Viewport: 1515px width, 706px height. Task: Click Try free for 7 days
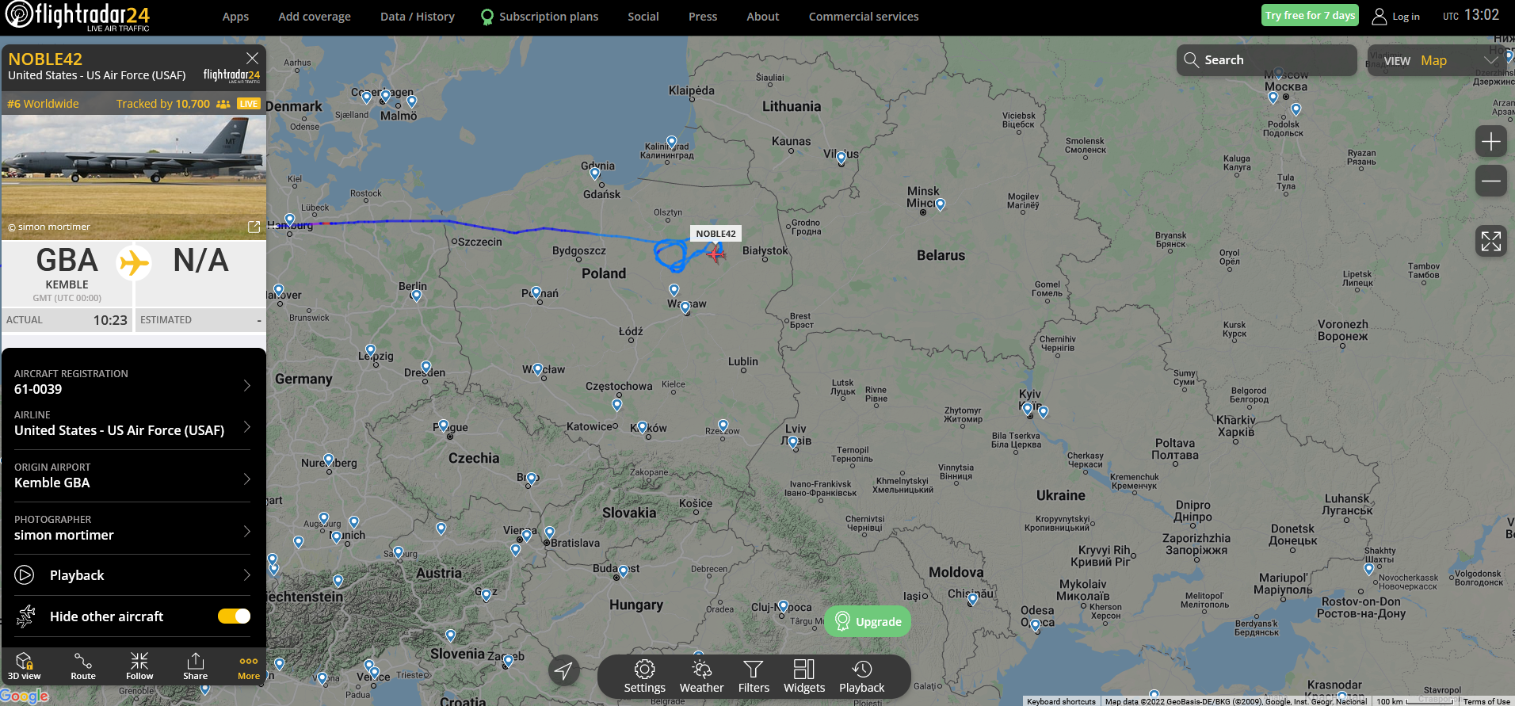[1310, 15]
